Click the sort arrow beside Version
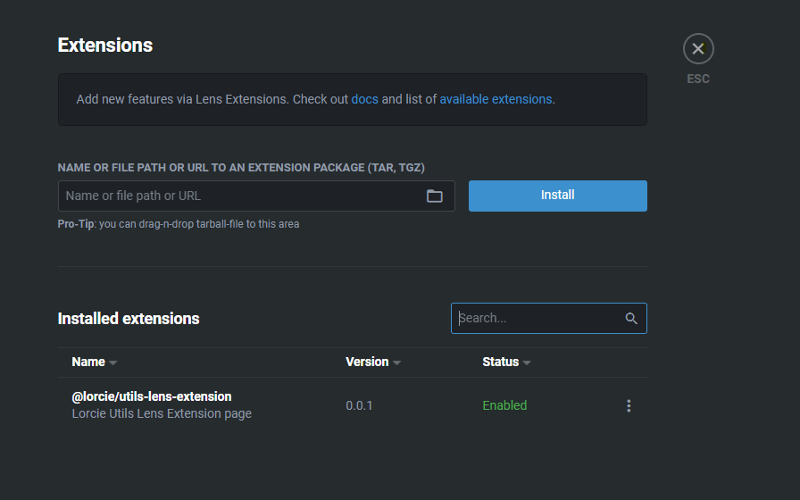The width and height of the screenshot is (800, 500). click(x=396, y=363)
